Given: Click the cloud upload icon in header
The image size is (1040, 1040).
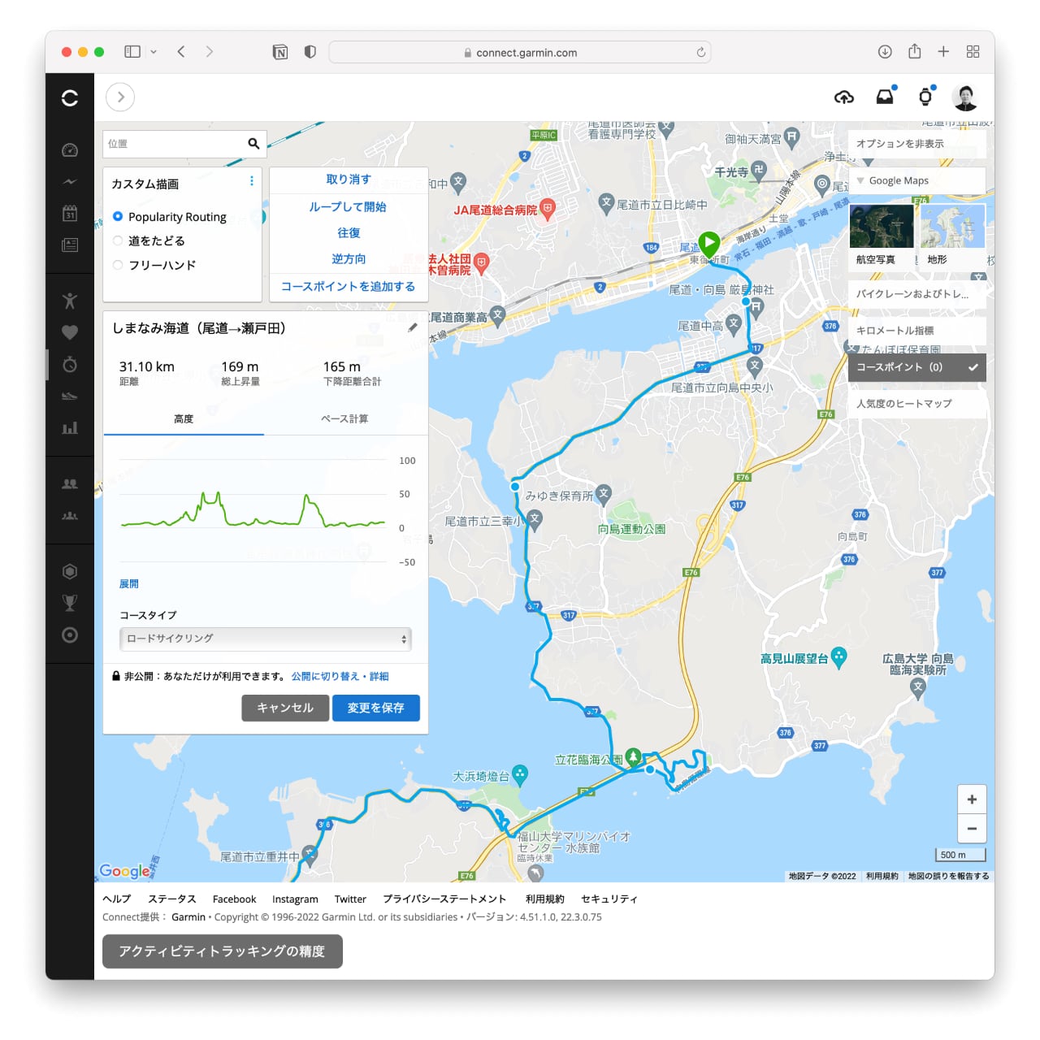Looking at the screenshot, I should tap(844, 97).
